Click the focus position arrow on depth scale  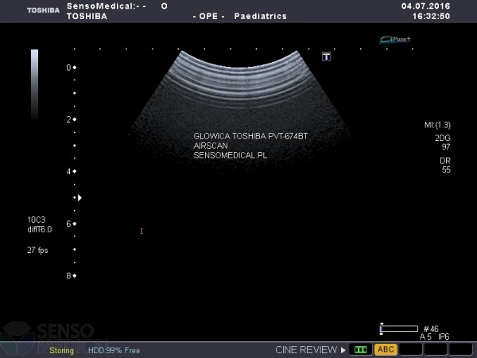(x=79, y=197)
